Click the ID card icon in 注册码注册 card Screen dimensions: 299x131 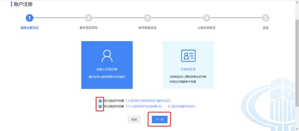point(188,56)
